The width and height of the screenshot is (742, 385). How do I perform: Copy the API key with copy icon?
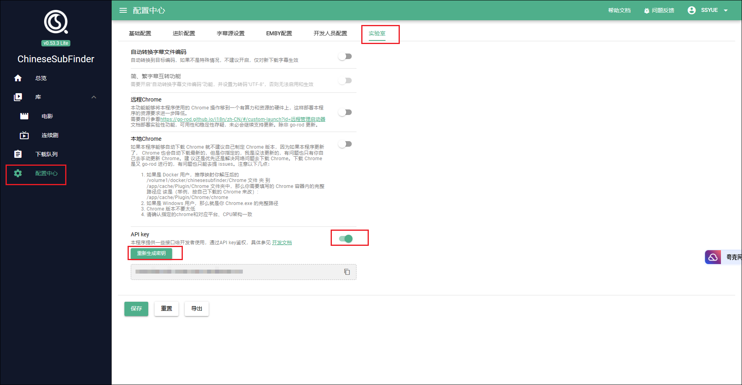(x=347, y=272)
